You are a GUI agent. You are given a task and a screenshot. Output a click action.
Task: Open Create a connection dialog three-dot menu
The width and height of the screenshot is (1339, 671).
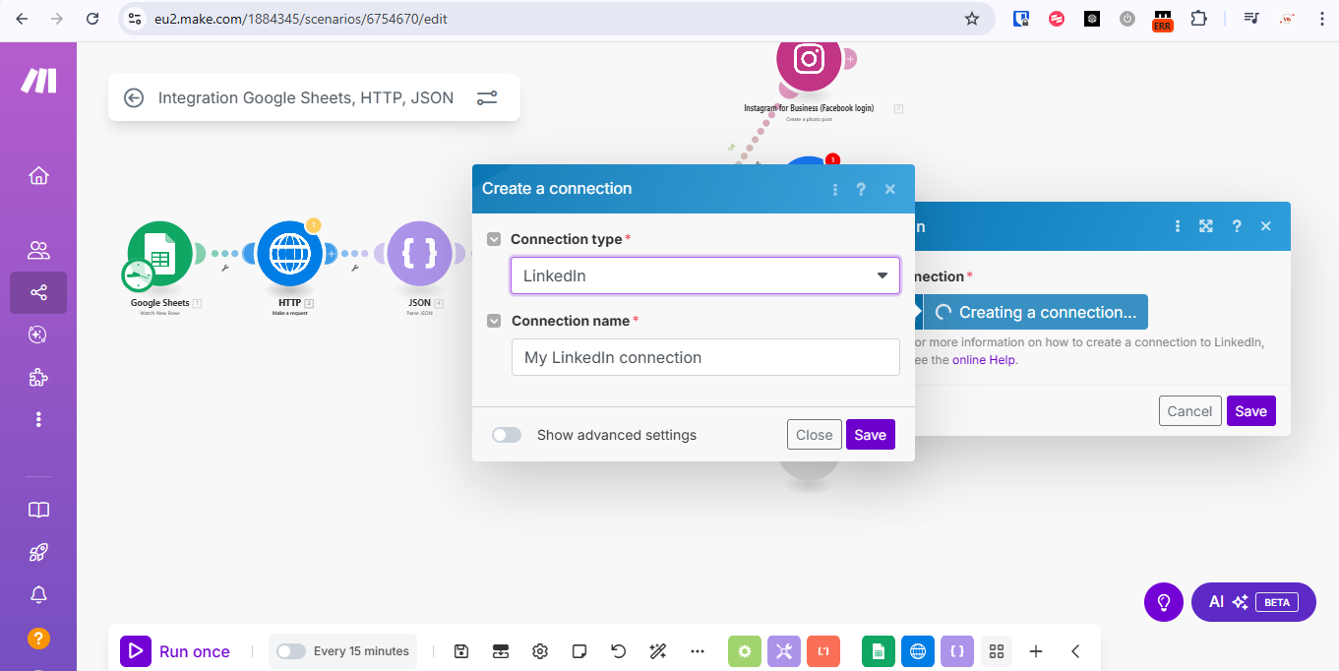coord(835,189)
